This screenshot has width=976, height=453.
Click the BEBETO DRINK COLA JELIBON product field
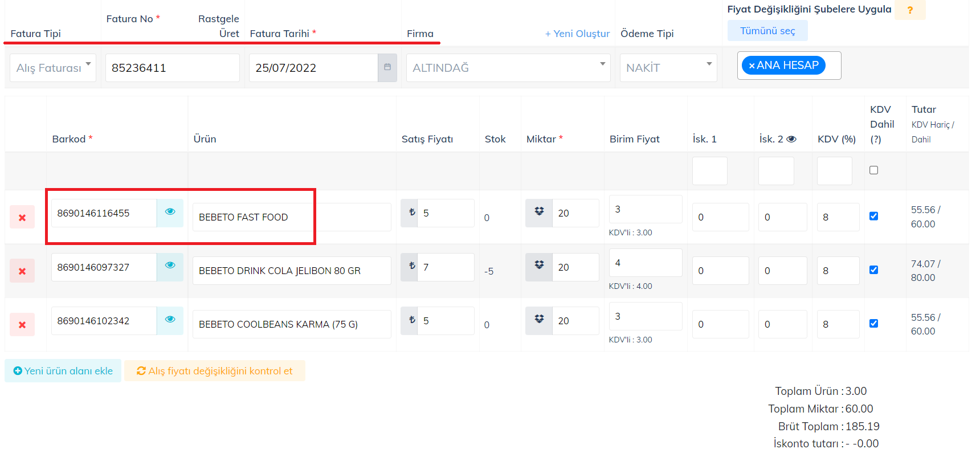pos(292,271)
